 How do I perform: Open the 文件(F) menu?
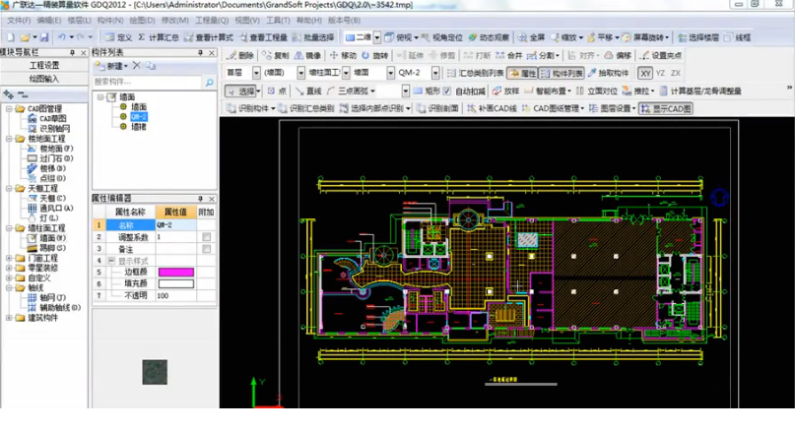[x=19, y=21]
